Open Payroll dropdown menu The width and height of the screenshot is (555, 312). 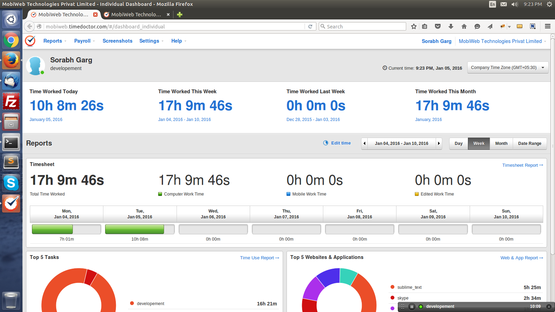[x=84, y=41]
